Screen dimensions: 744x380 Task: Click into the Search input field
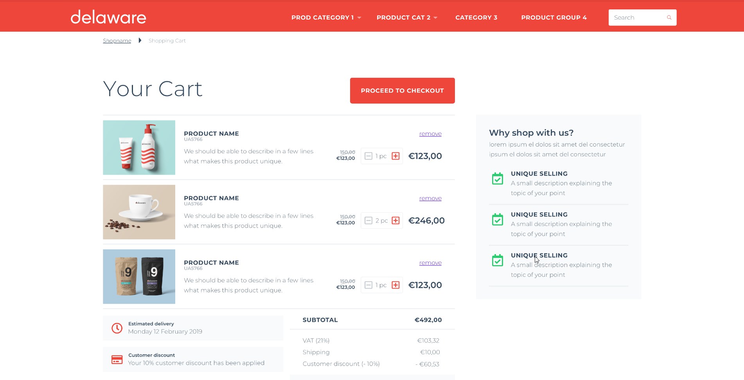637,18
